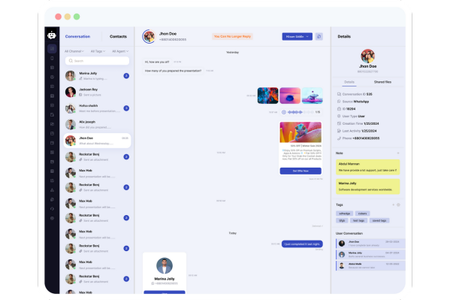Click the warning triangle icon in the sidebar
The image size is (450, 300).
click(x=52, y=190)
